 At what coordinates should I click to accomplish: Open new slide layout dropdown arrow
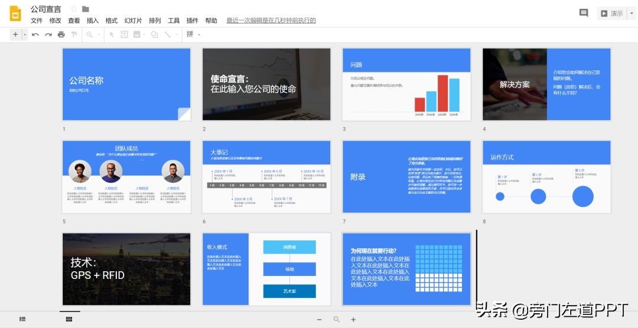point(24,35)
